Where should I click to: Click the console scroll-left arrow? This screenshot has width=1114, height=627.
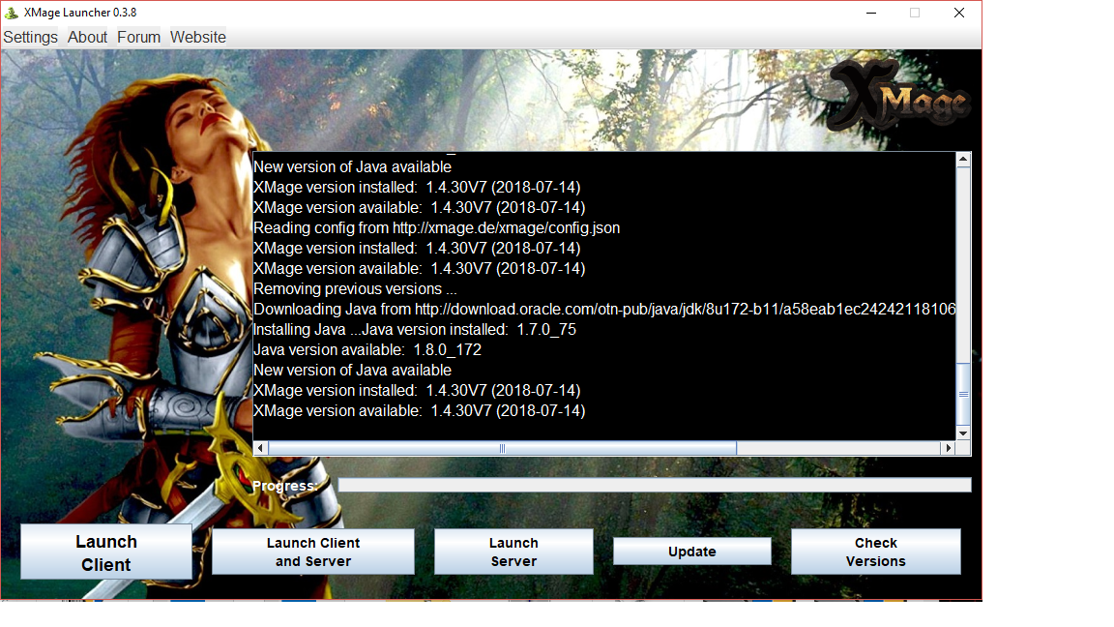pos(261,448)
